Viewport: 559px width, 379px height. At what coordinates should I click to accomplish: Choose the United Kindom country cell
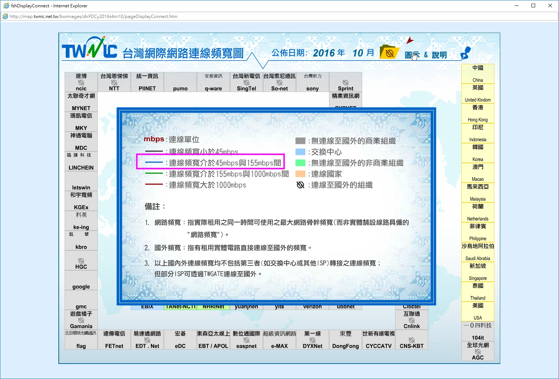[478, 94]
